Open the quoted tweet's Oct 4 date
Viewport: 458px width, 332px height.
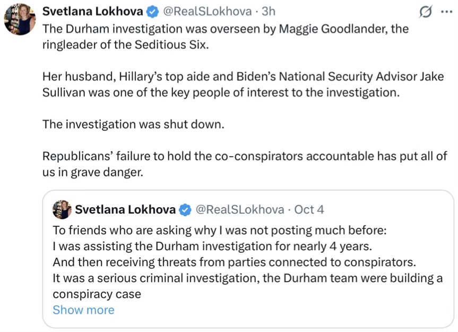coord(309,209)
